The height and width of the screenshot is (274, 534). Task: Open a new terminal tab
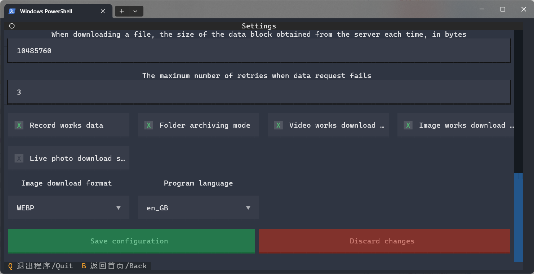122,11
